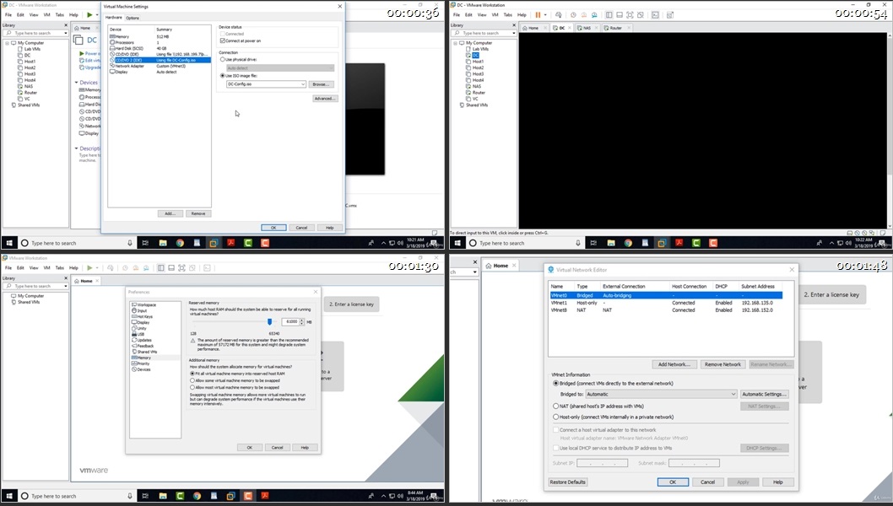Open power-on dropdown arrow in window behind Preferences
This screenshot has width=893, height=506.
point(97,267)
